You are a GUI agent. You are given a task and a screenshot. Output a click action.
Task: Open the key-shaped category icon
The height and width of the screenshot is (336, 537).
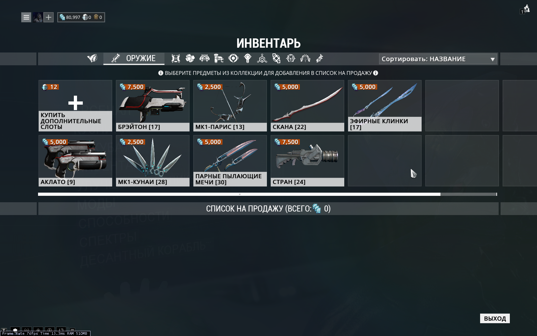[x=248, y=59]
